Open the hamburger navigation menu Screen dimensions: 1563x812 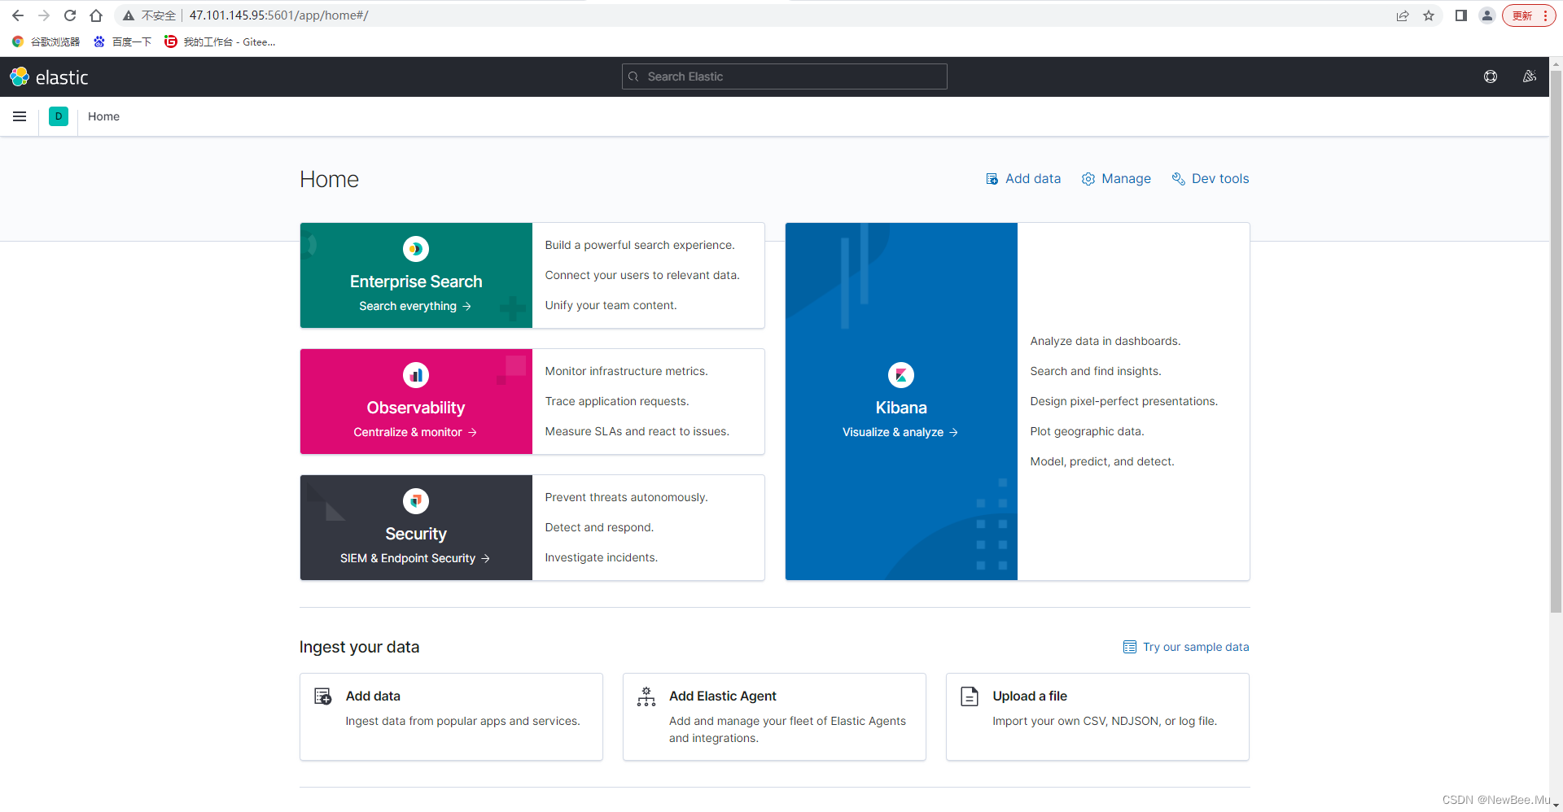click(20, 116)
